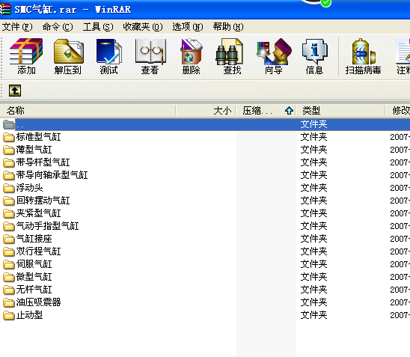Click the date cell for 伺服气缸
The image size is (410, 357).
(x=400, y=264)
